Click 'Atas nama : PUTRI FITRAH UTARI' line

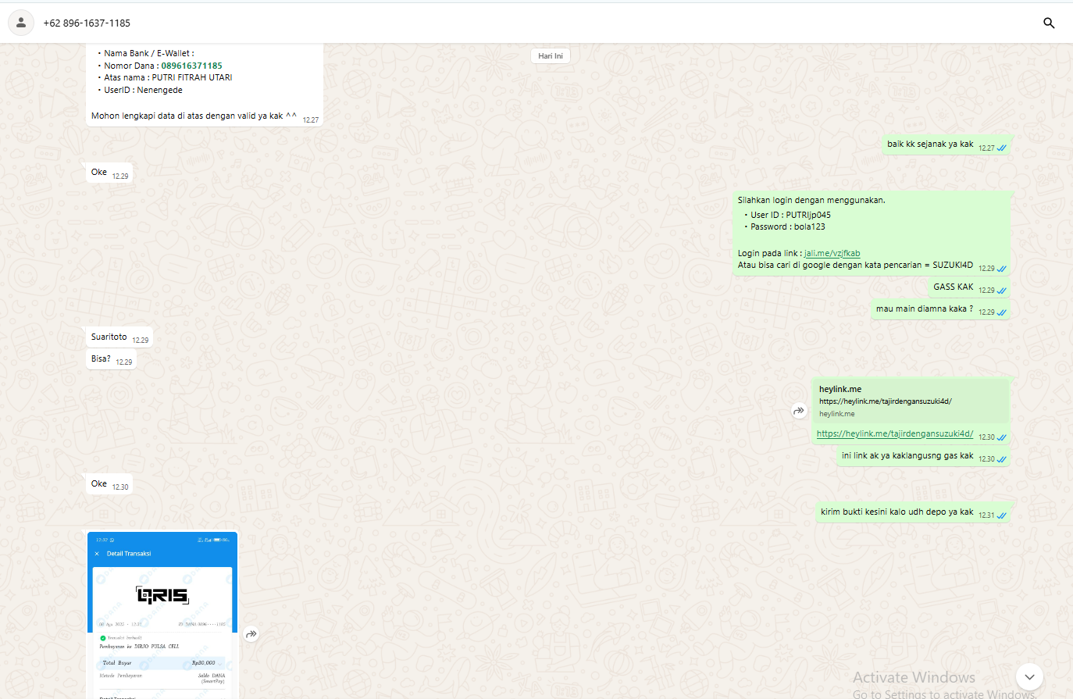point(168,77)
